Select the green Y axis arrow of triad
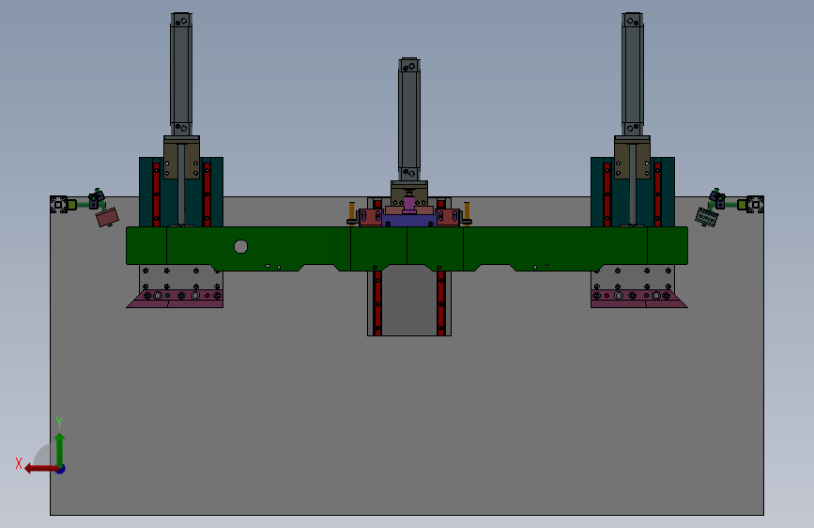 pyautogui.click(x=60, y=449)
